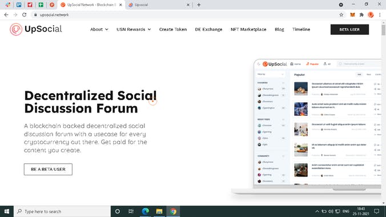Open the Chrome profile avatar
This screenshot has width=386, height=217.
pyautogui.click(x=371, y=15)
